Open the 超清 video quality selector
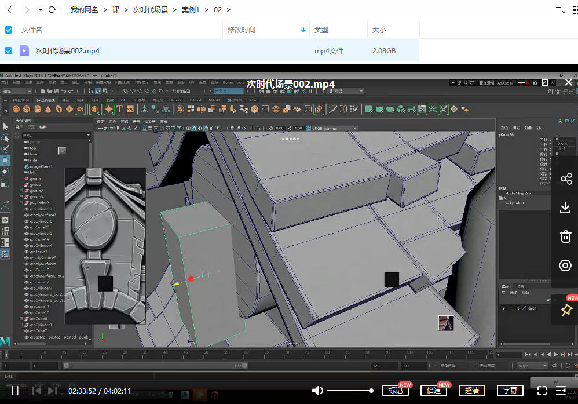This screenshot has width=578, height=404. (x=472, y=391)
